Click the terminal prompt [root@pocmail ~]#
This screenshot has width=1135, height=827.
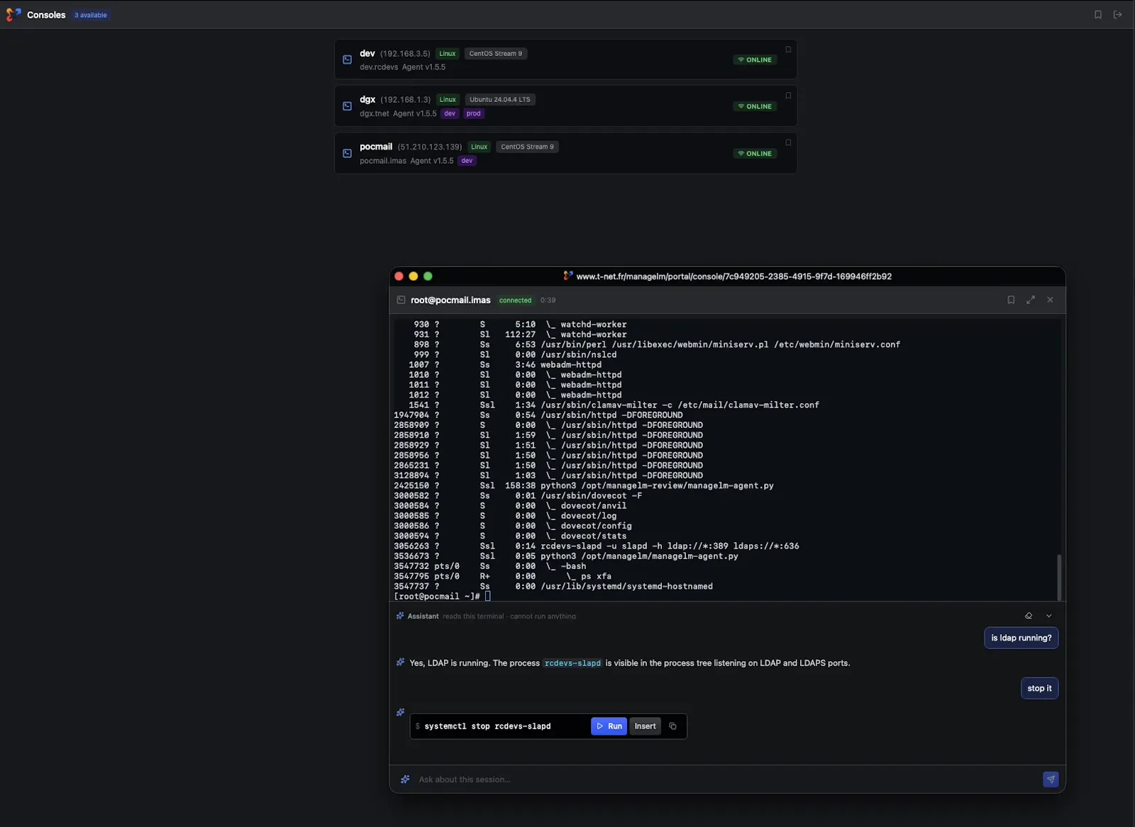(437, 596)
